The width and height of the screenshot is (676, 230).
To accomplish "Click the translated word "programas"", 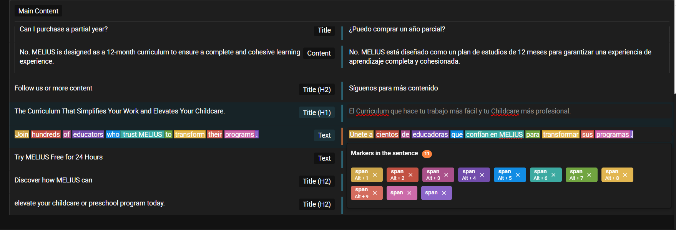I will click(x=613, y=135).
